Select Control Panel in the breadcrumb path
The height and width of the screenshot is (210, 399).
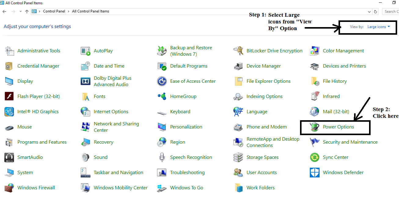54,11
